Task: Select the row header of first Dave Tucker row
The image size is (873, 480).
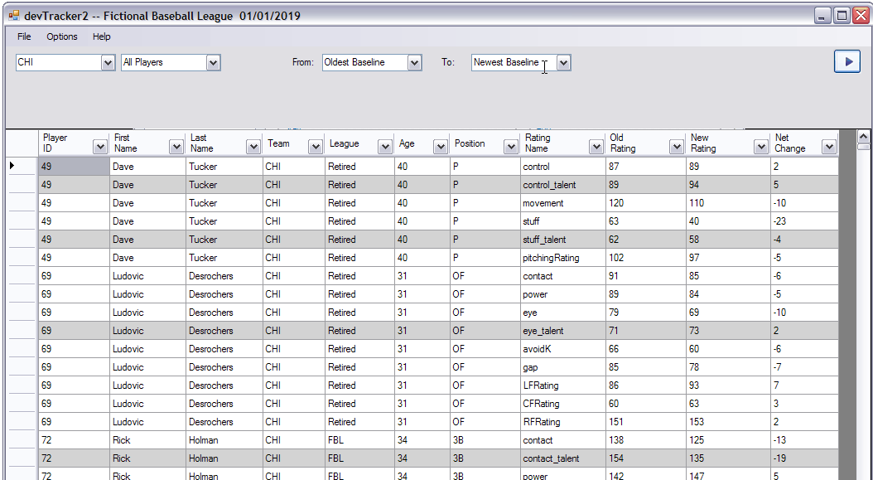Action: pos(22,167)
